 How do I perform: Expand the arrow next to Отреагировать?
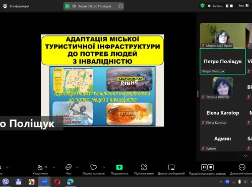tap(104, 167)
